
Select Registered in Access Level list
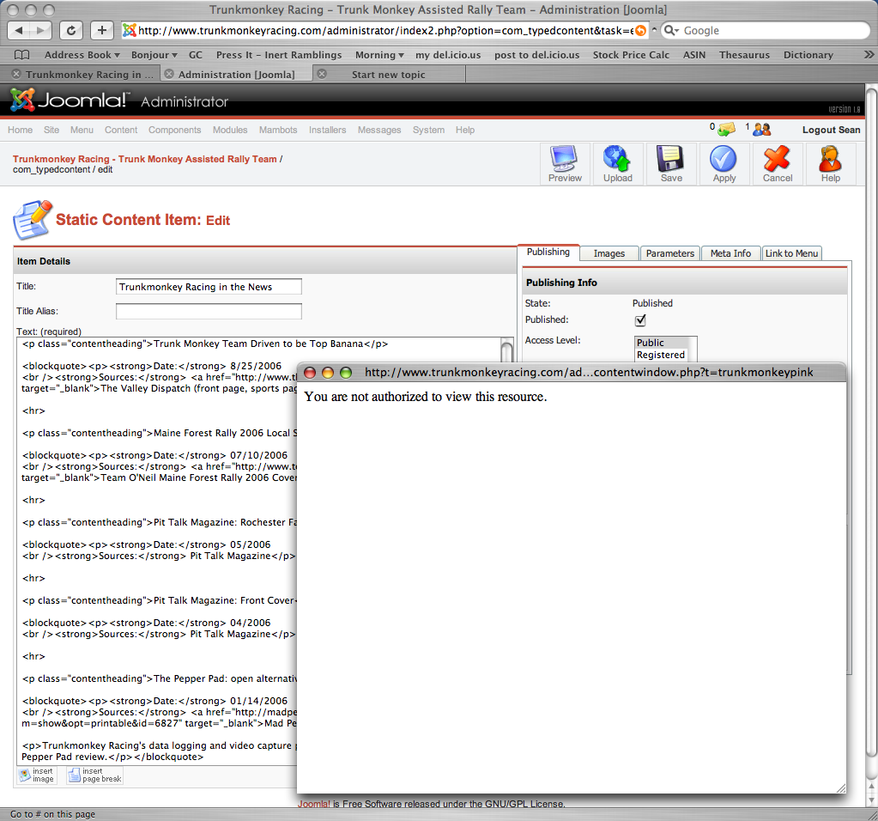pos(661,355)
